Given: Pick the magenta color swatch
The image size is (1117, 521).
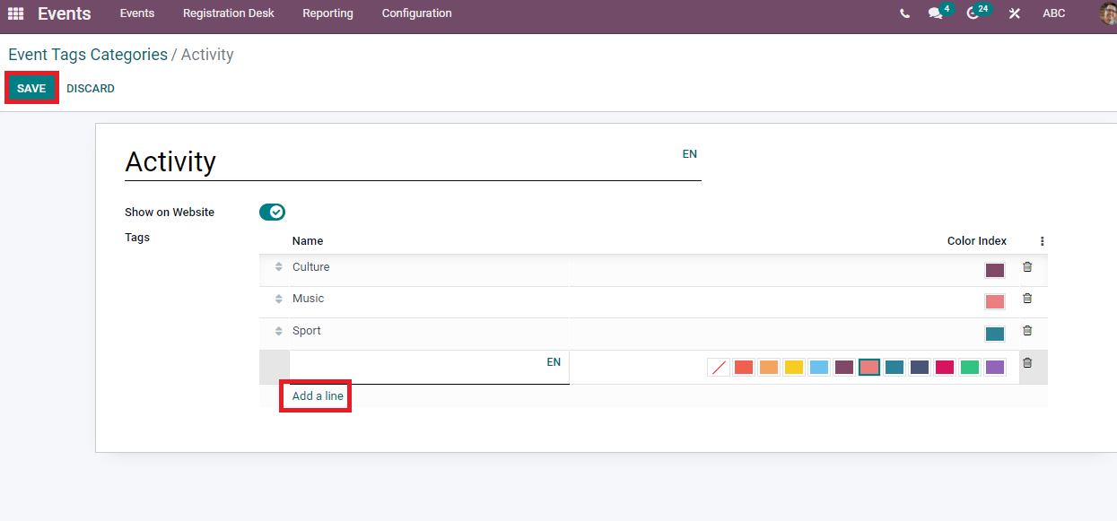Looking at the screenshot, I should [x=945, y=367].
